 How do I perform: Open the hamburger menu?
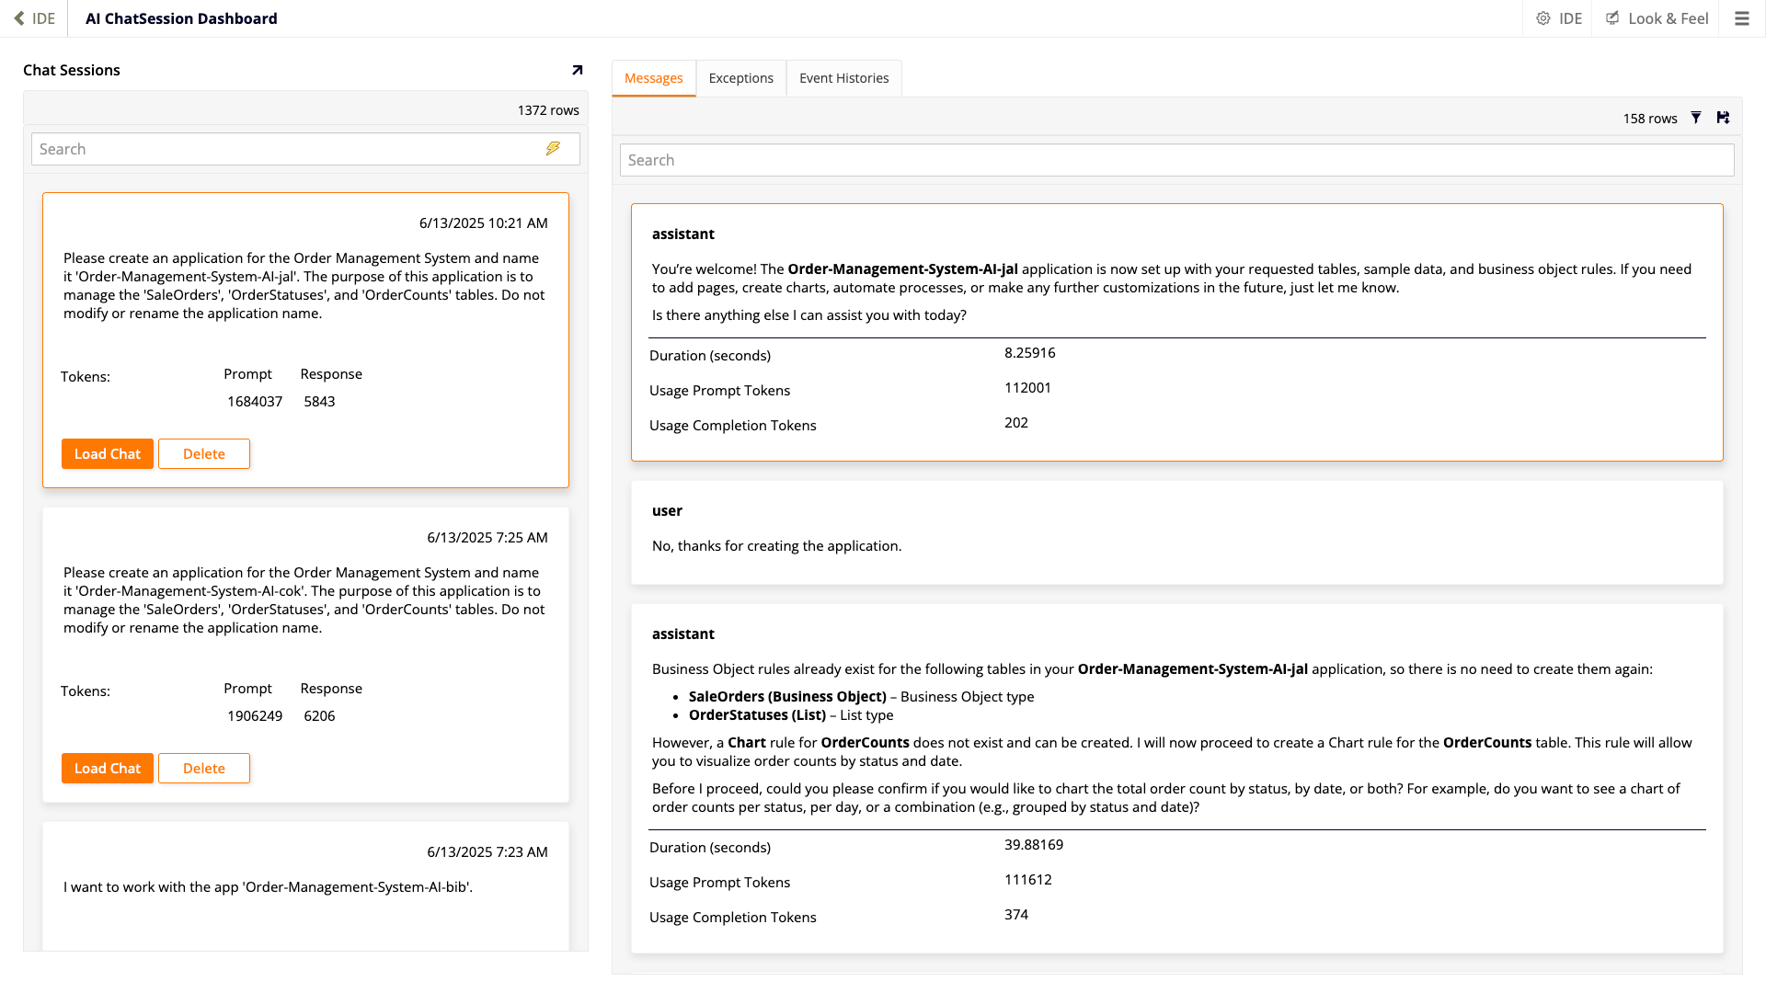click(1742, 18)
